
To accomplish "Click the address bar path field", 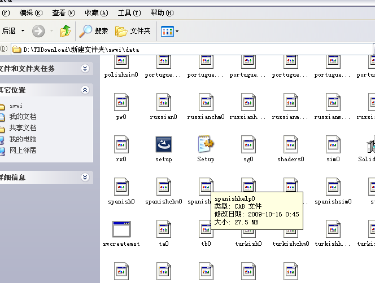I will 192,50.
